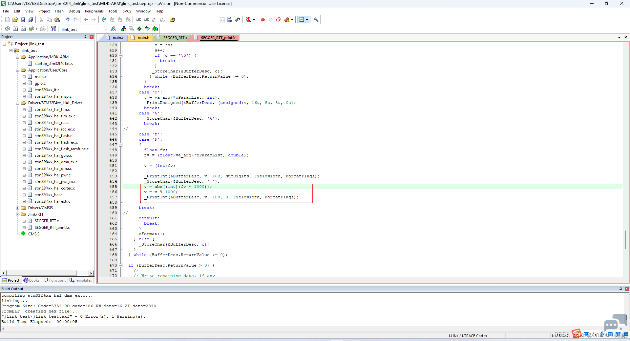The image size is (630, 341).
Task: Paste clipboard with toolbar icon
Action: 57,20
